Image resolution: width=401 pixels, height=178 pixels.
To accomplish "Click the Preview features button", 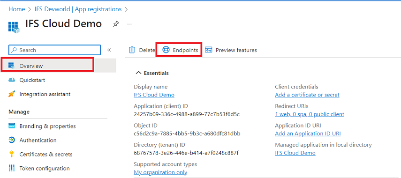I will click(x=231, y=50).
